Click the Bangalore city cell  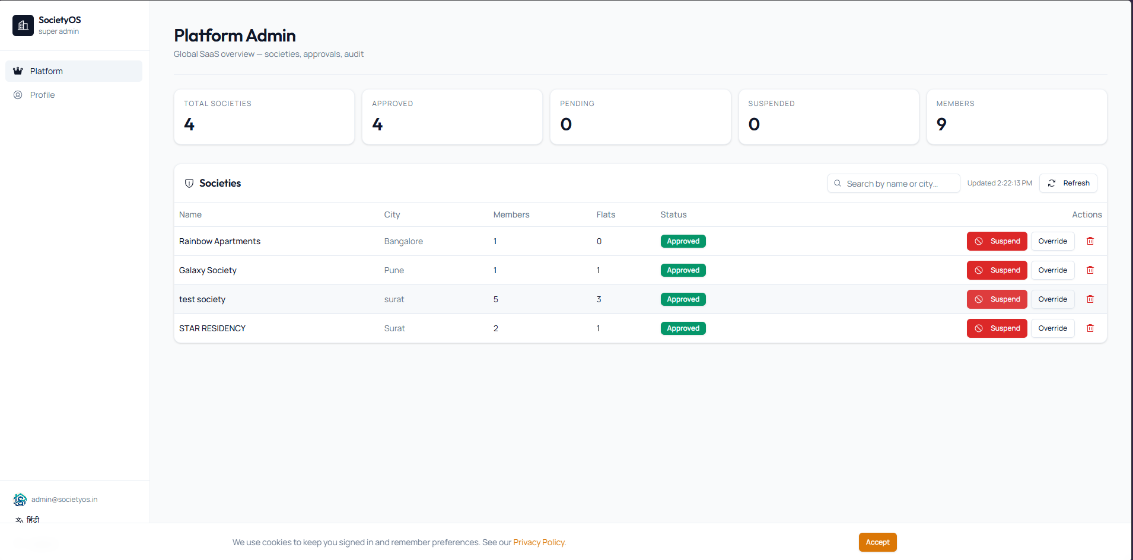(403, 241)
